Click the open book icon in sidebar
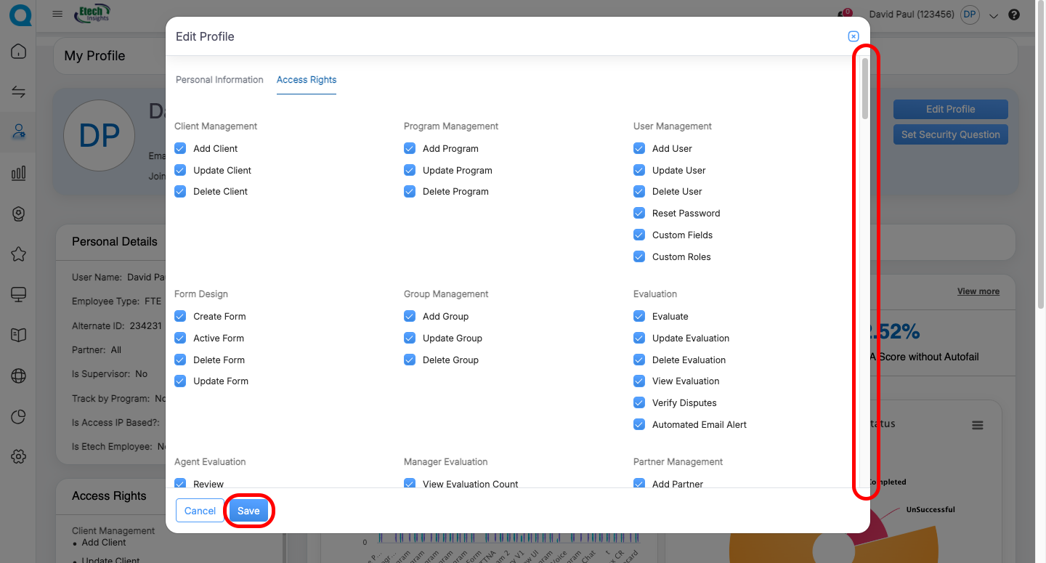 (19, 335)
